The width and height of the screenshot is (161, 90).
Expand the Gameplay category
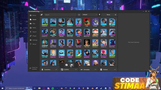click(88, 69)
